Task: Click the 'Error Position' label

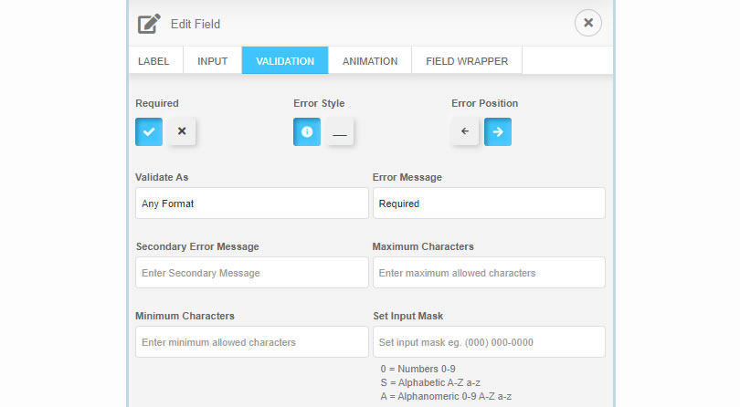Action: click(x=485, y=103)
